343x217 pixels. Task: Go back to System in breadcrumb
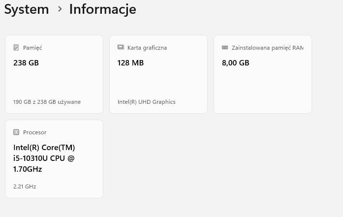(x=27, y=9)
